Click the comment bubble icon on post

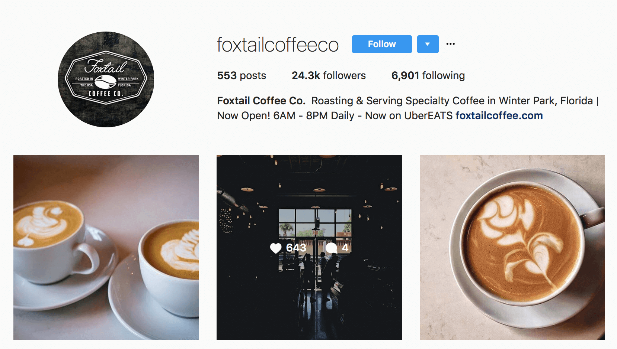331,248
